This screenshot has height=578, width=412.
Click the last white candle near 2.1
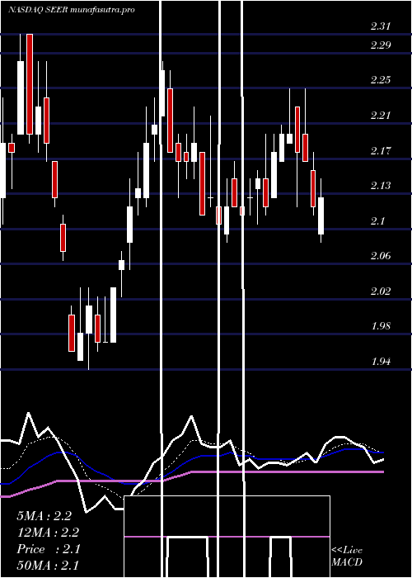pyautogui.click(x=321, y=216)
